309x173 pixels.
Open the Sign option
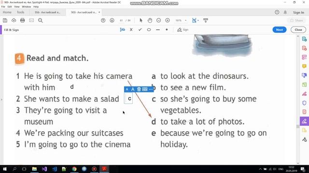point(183,30)
